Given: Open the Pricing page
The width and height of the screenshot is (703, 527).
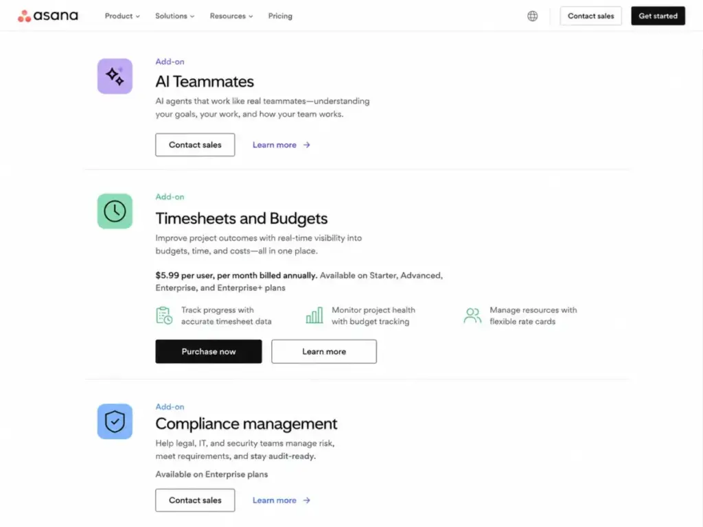Looking at the screenshot, I should click(x=280, y=16).
